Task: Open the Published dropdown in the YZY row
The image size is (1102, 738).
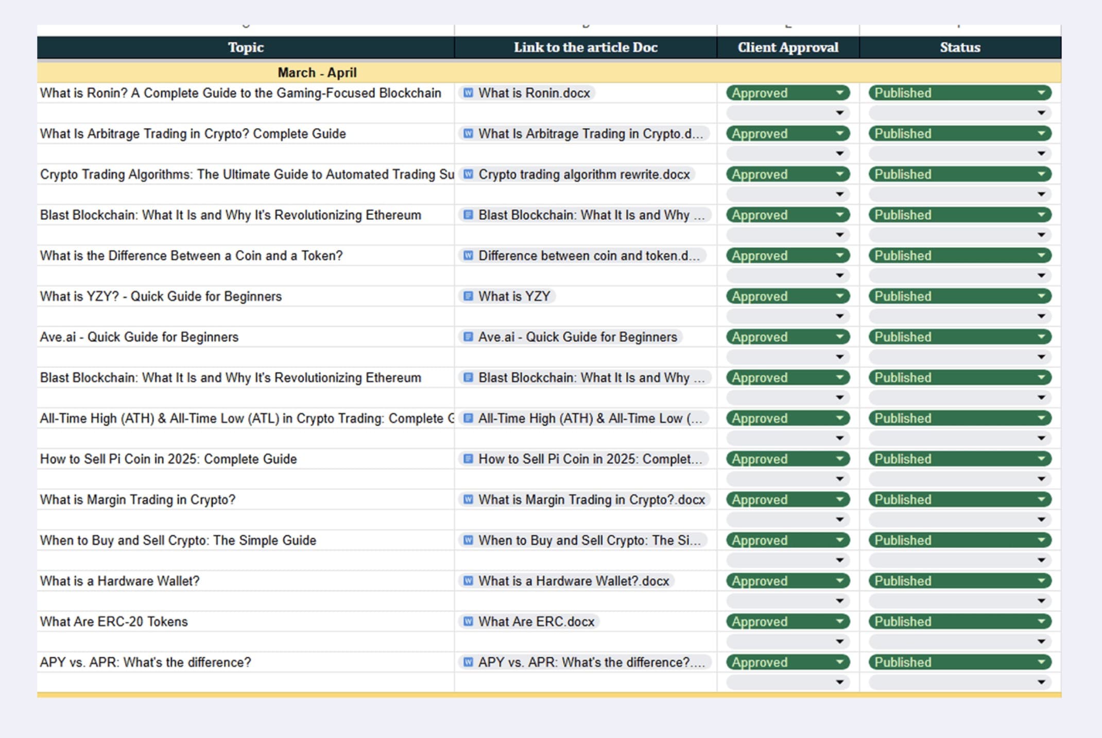Action: coord(960,296)
